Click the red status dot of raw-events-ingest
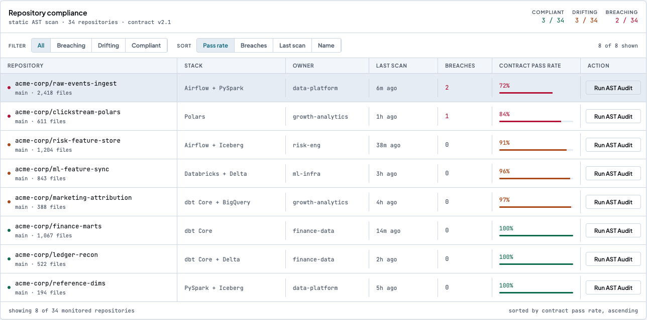This screenshot has width=647, height=320. pyautogui.click(x=9, y=88)
